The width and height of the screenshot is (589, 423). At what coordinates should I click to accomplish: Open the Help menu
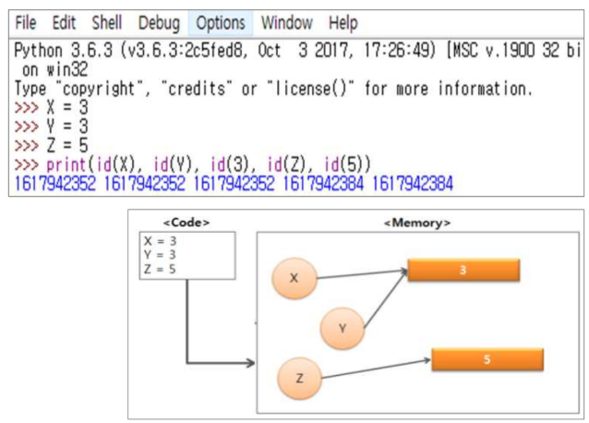click(x=343, y=24)
